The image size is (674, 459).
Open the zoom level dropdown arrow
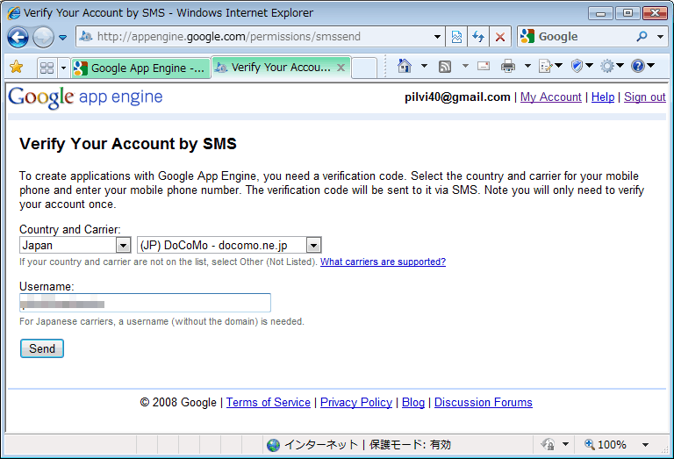tap(645, 445)
